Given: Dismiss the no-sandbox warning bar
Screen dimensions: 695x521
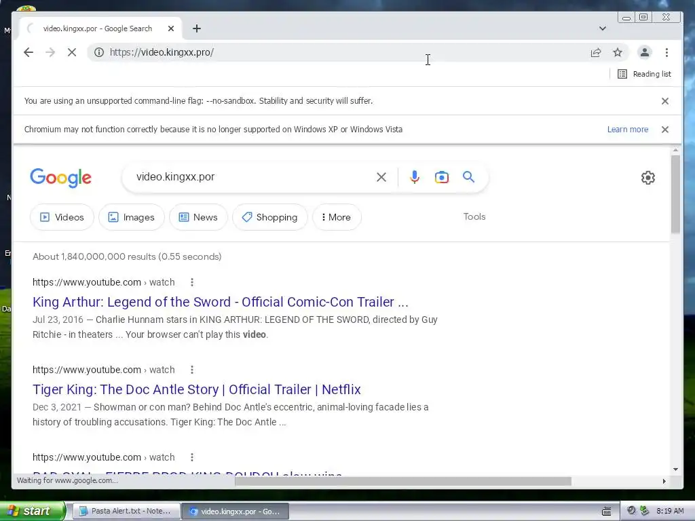Looking at the screenshot, I should [665, 101].
